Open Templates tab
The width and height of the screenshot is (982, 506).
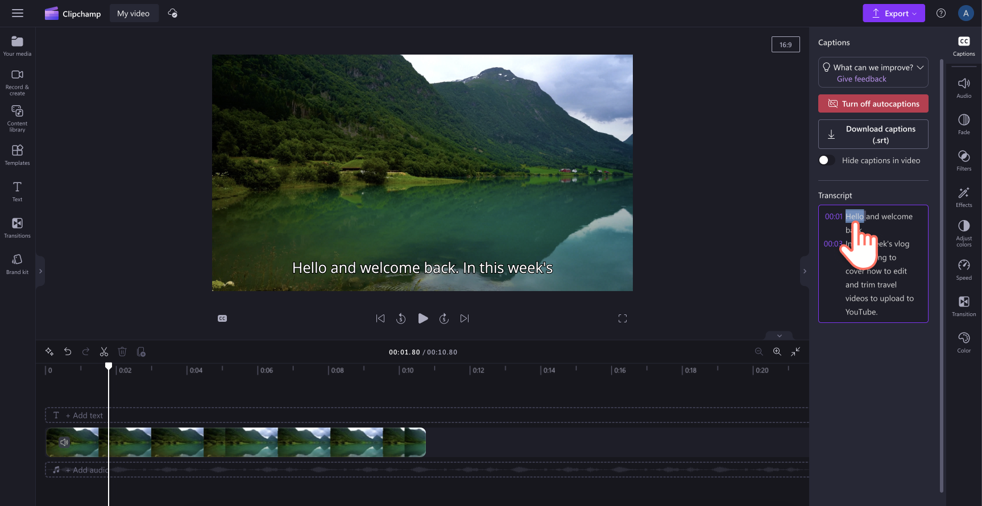click(x=17, y=155)
